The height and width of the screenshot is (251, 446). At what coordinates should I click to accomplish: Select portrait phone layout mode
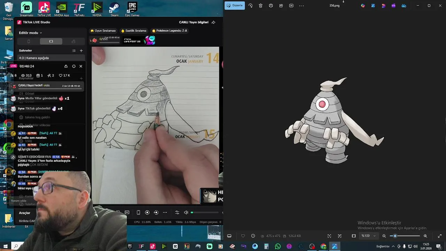29,41
